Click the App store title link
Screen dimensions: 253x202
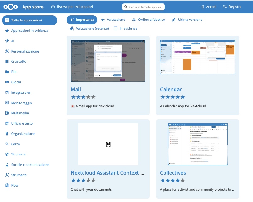coord(33,7)
